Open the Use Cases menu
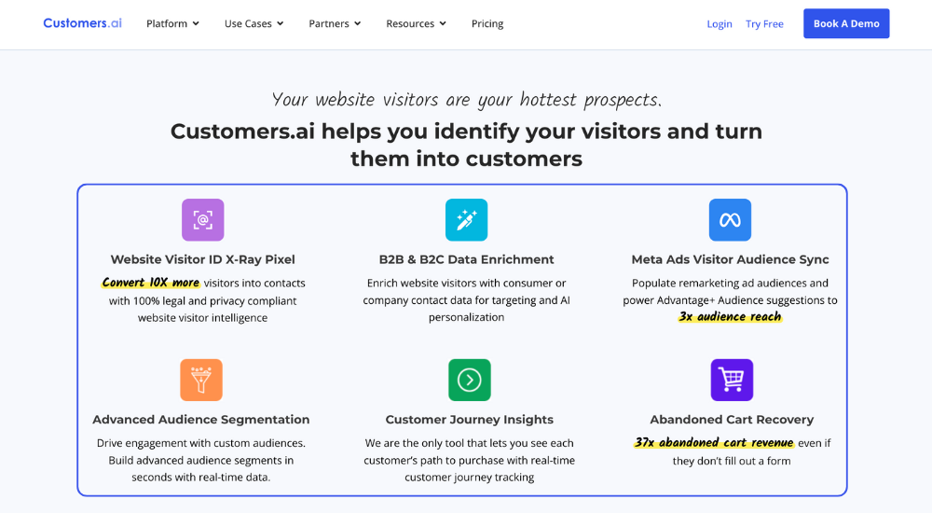 click(254, 24)
